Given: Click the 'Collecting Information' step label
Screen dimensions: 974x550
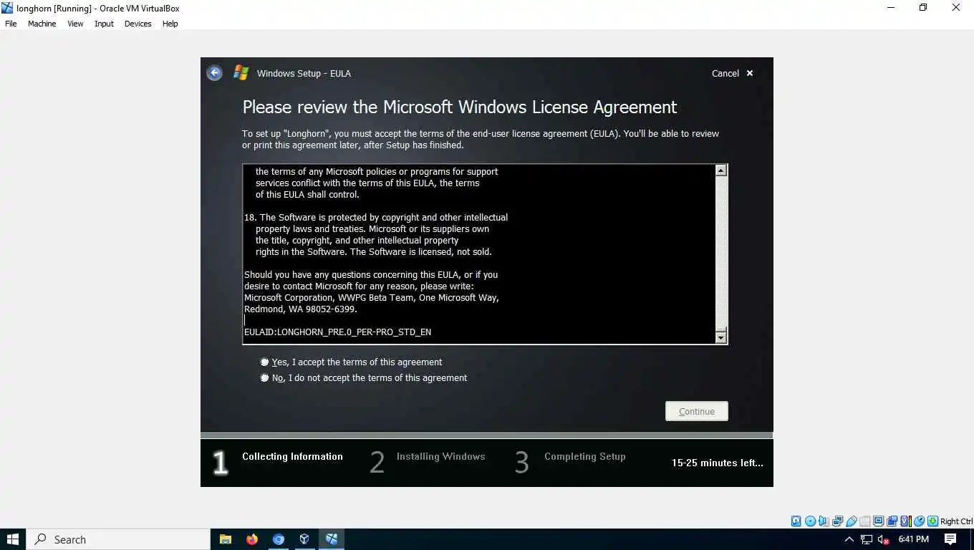Looking at the screenshot, I should (x=292, y=457).
